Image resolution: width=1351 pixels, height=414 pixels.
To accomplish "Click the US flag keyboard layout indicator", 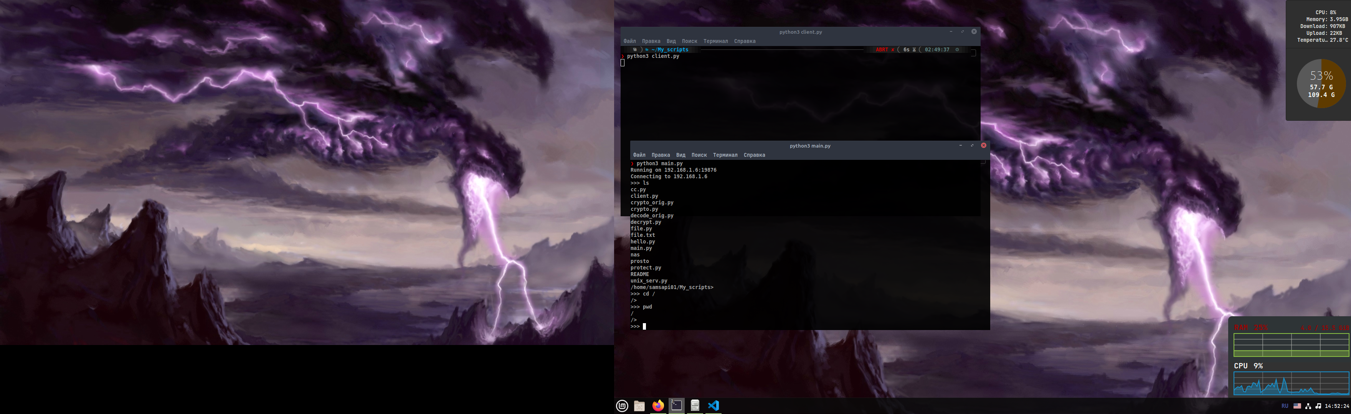I will click(1297, 406).
